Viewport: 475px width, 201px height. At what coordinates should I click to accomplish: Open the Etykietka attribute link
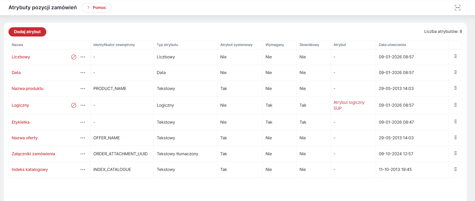(x=21, y=122)
